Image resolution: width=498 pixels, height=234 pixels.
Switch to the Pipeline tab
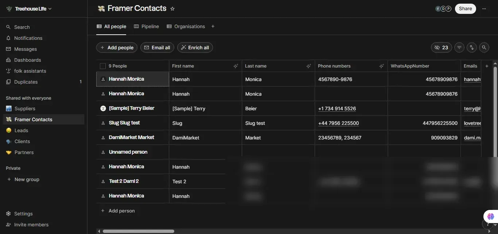tap(146, 26)
